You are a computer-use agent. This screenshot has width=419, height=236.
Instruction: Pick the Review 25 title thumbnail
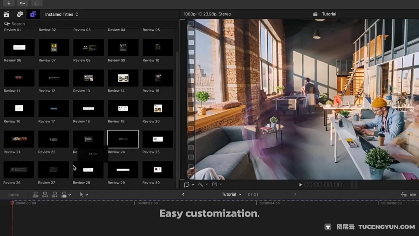pos(158,139)
